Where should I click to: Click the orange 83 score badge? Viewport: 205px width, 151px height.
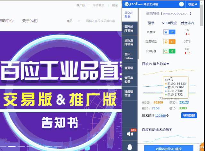click(x=202, y=147)
